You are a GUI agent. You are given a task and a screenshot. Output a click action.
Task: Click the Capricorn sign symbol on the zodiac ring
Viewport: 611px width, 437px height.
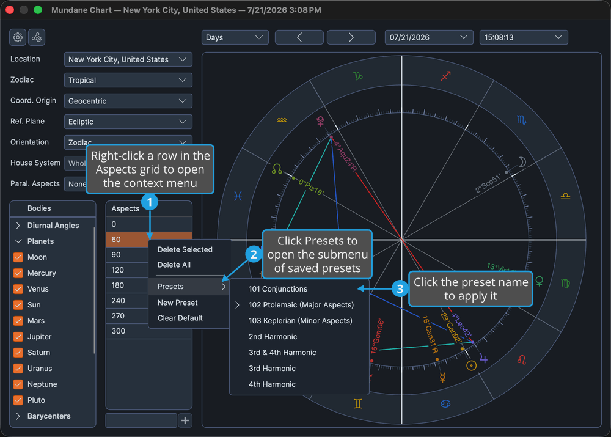click(x=357, y=76)
